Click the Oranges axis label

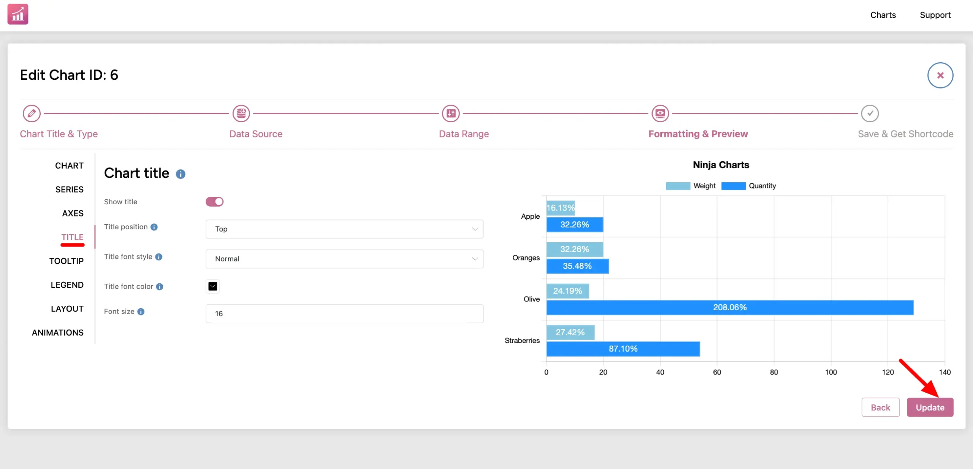click(x=526, y=258)
